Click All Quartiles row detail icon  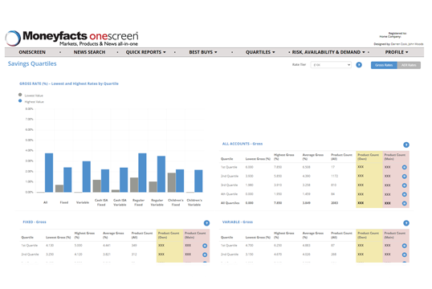point(404,203)
